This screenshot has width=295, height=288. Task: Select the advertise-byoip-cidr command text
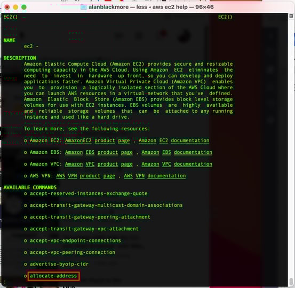click(x=59, y=264)
